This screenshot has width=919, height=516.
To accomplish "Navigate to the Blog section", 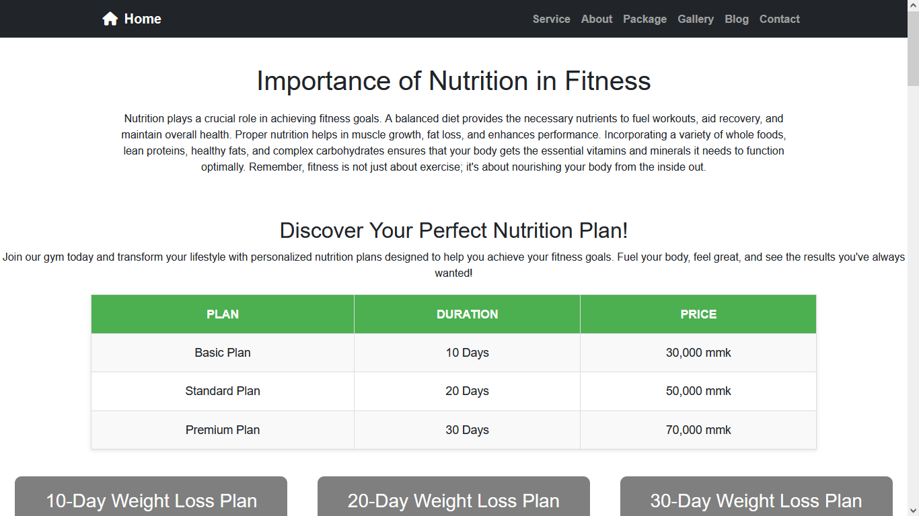I will point(737,19).
